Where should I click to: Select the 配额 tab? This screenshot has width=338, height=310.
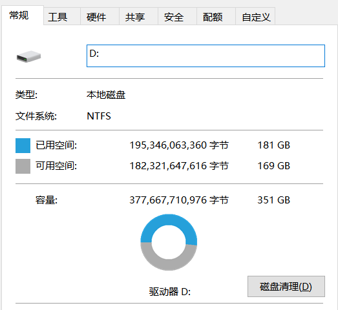(x=216, y=17)
